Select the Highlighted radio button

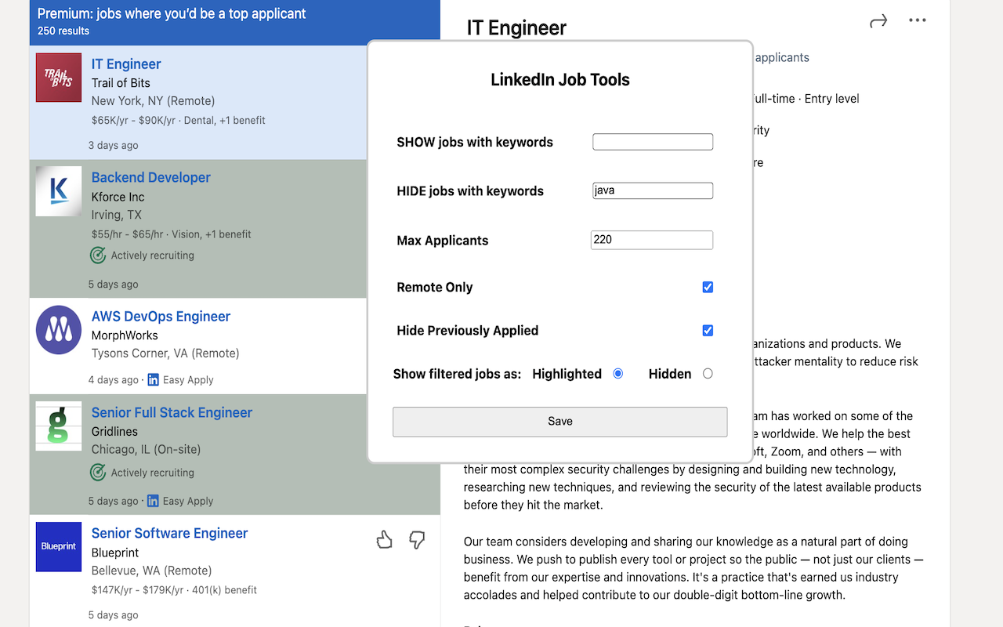point(618,374)
